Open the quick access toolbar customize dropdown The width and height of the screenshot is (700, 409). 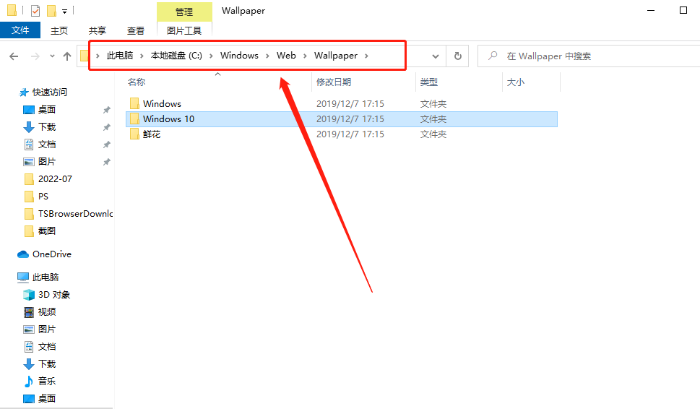[x=65, y=12]
